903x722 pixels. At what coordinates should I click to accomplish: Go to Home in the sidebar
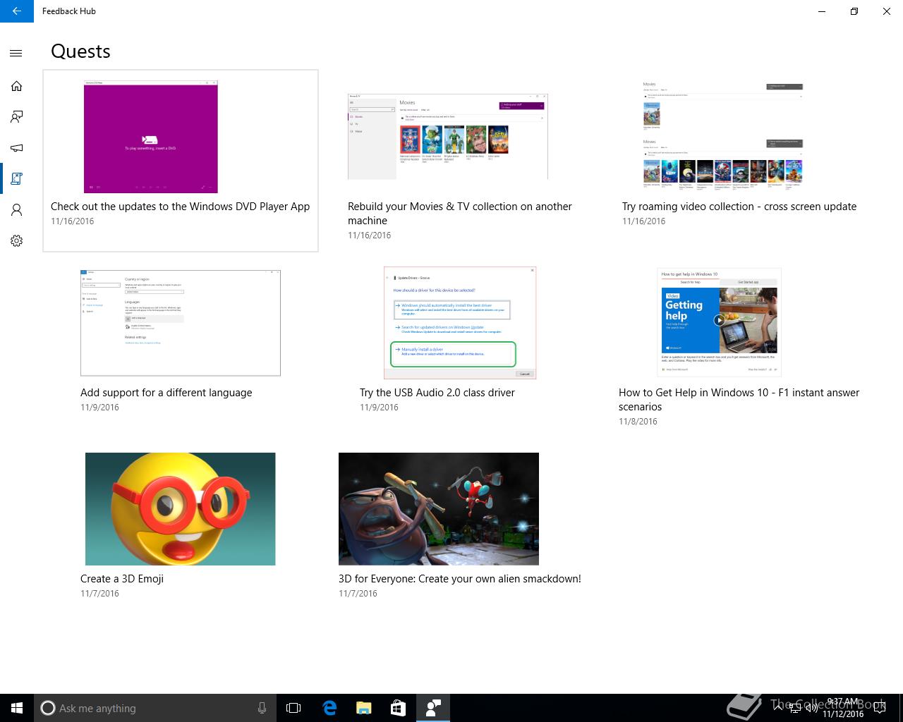pyautogui.click(x=16, y=86)
